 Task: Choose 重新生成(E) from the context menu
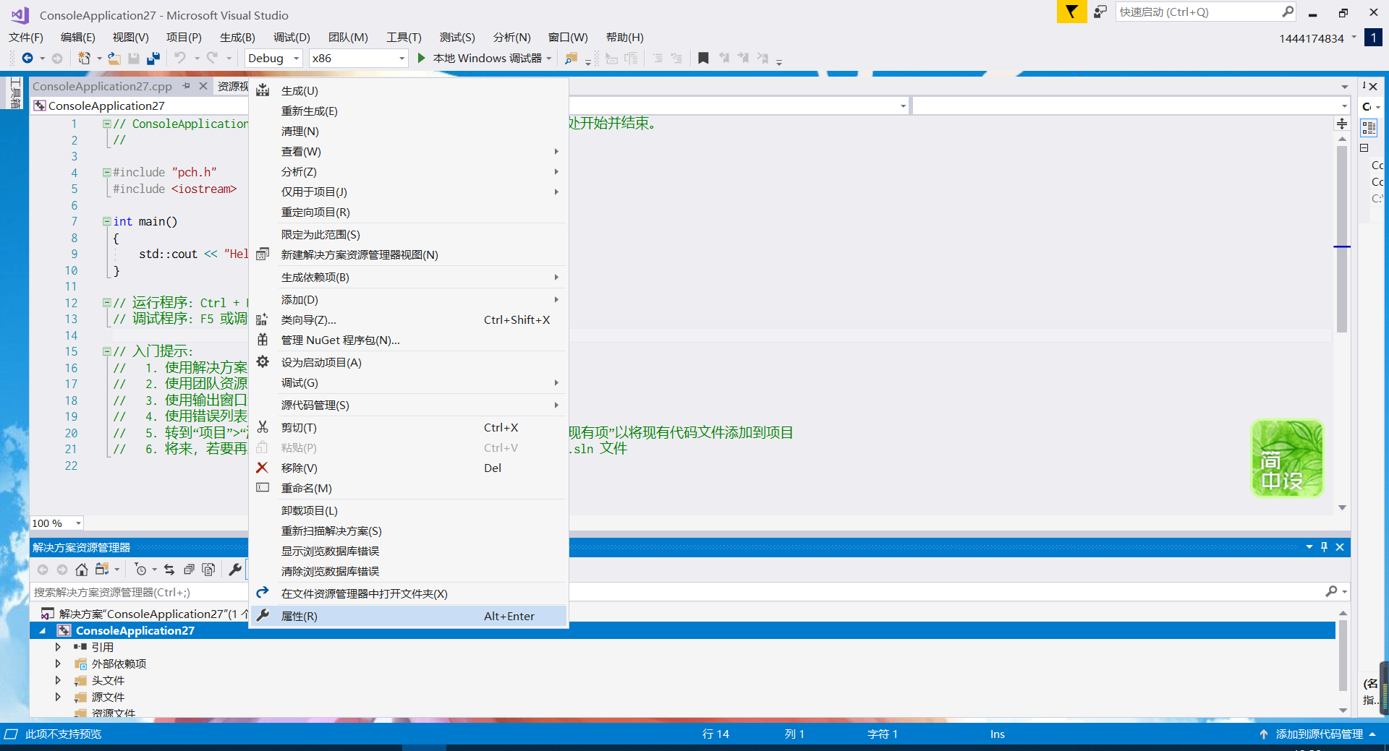(x=409, y=111)
